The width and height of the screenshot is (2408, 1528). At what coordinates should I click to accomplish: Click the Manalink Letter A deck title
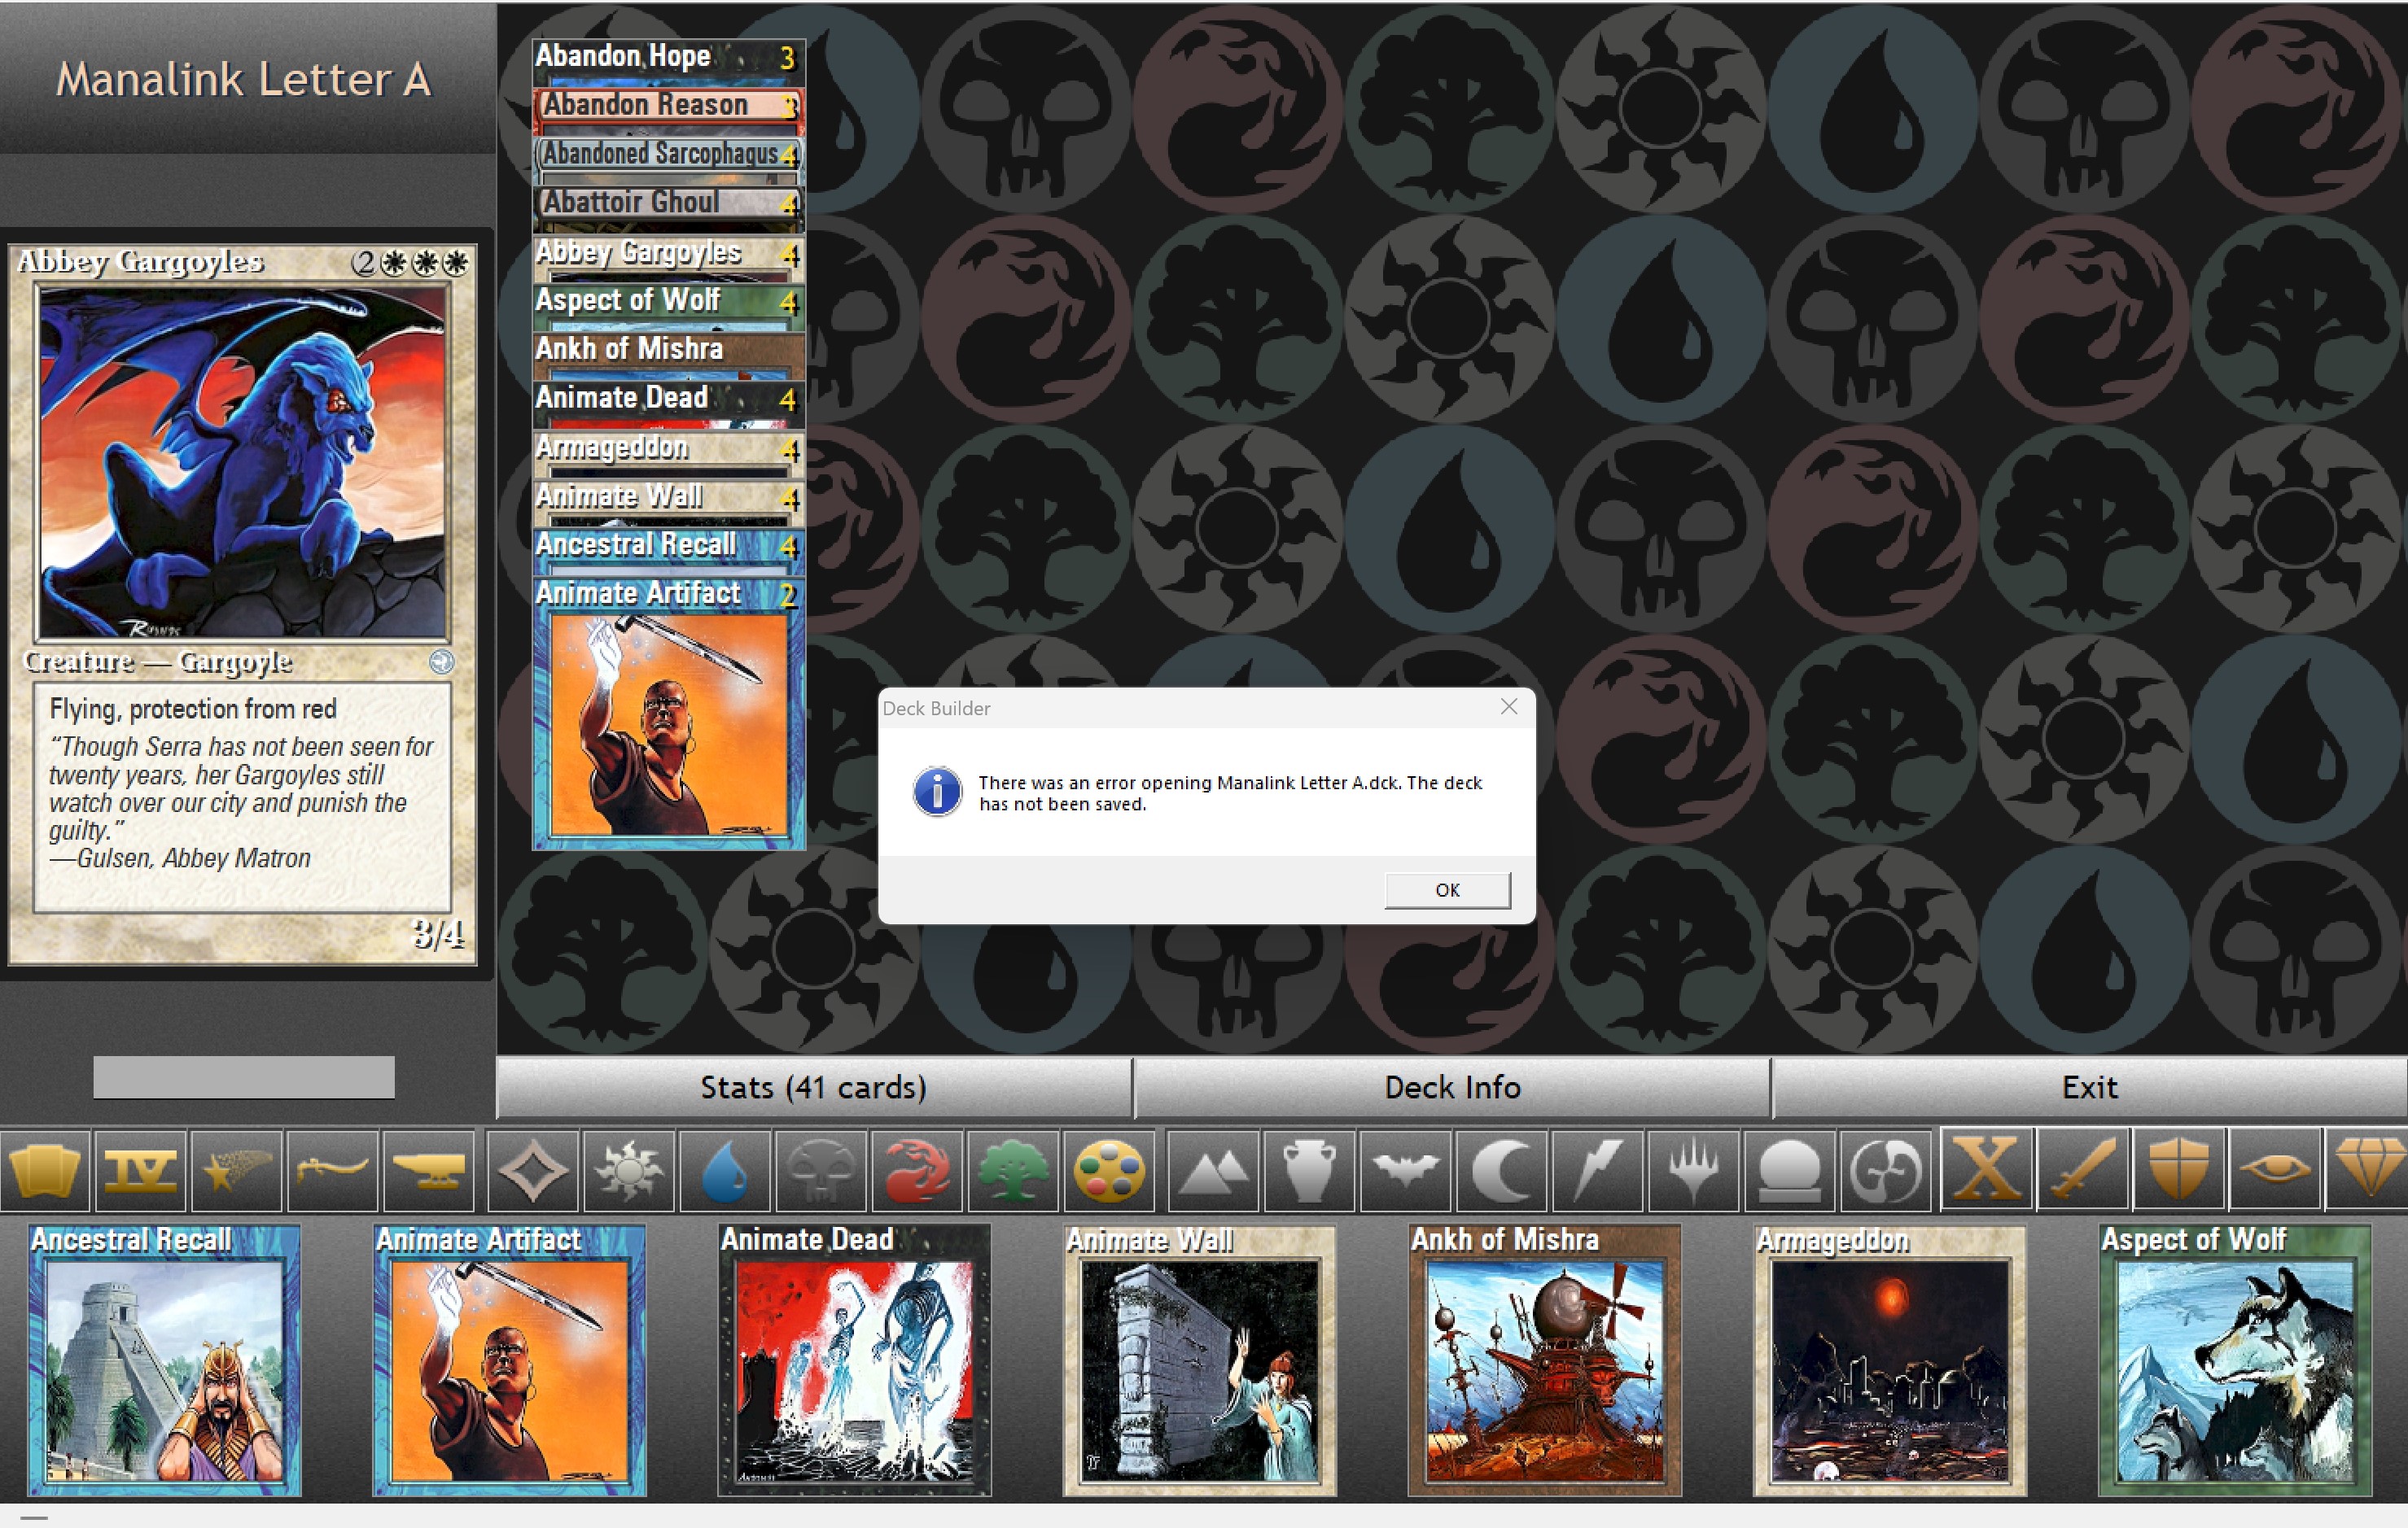(243, 79)
